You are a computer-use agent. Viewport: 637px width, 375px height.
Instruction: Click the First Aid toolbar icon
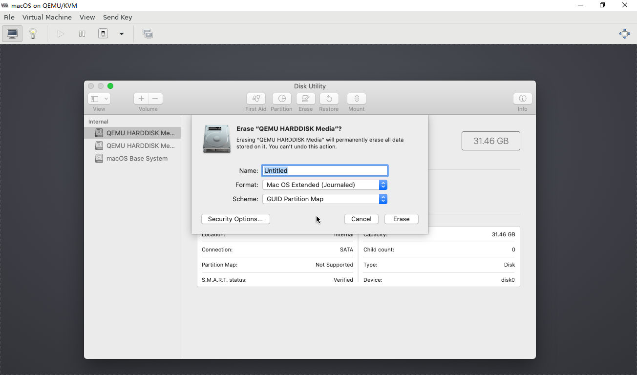(256, 99)
